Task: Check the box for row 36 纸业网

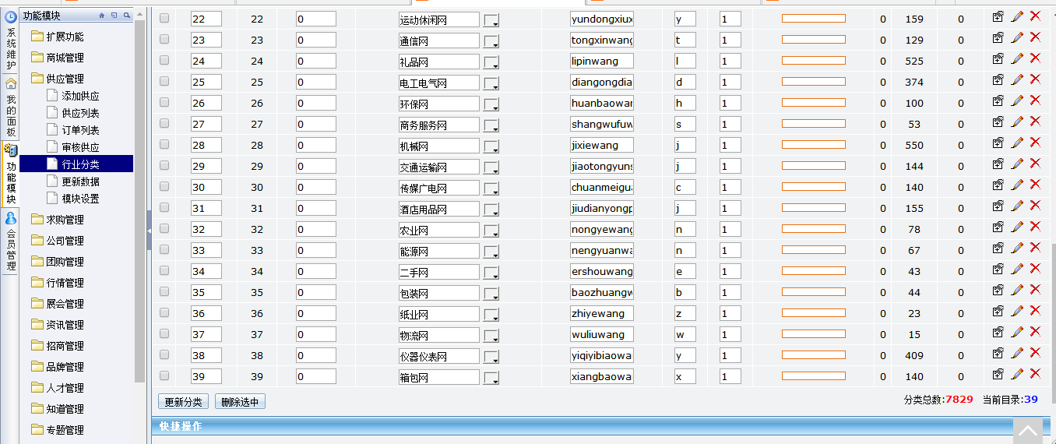Action: click(164, 312)
